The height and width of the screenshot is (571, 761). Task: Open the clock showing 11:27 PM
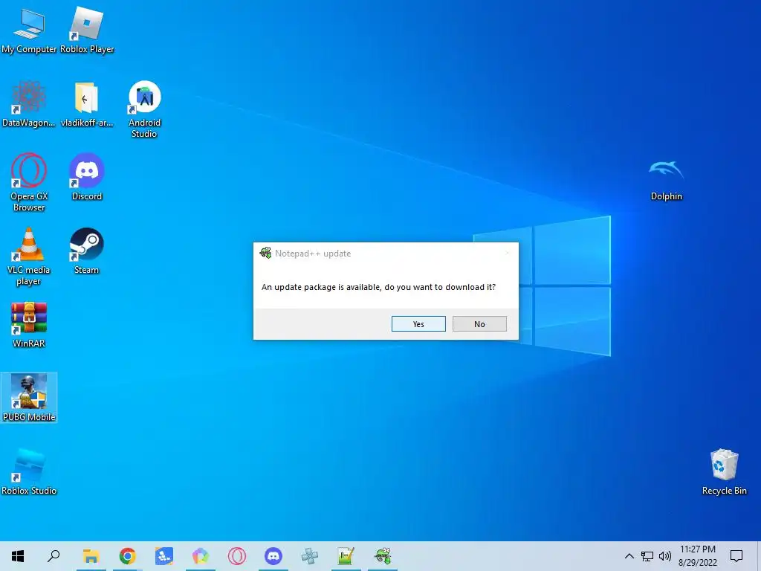(697, 556)
